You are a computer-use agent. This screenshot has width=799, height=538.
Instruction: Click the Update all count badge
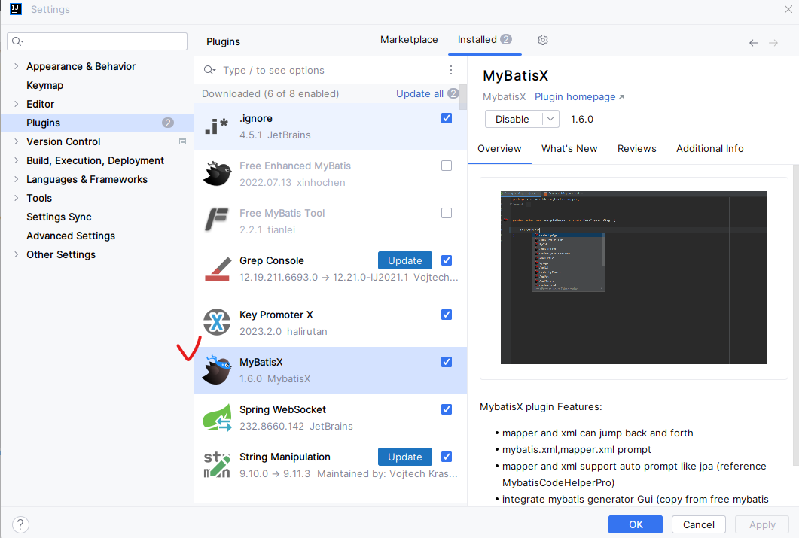coord(453,93)
